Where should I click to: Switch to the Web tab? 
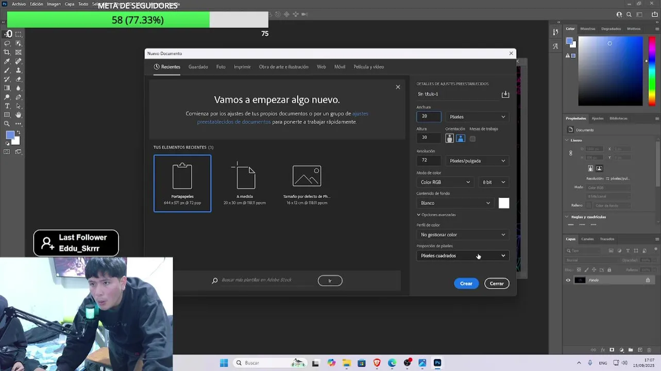pos(321,67)
